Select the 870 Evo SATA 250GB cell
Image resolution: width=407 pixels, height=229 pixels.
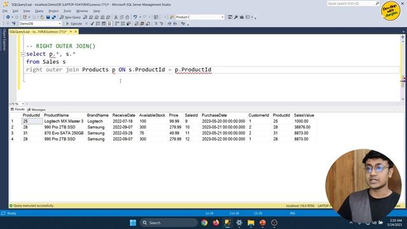(x=64, y=133)
